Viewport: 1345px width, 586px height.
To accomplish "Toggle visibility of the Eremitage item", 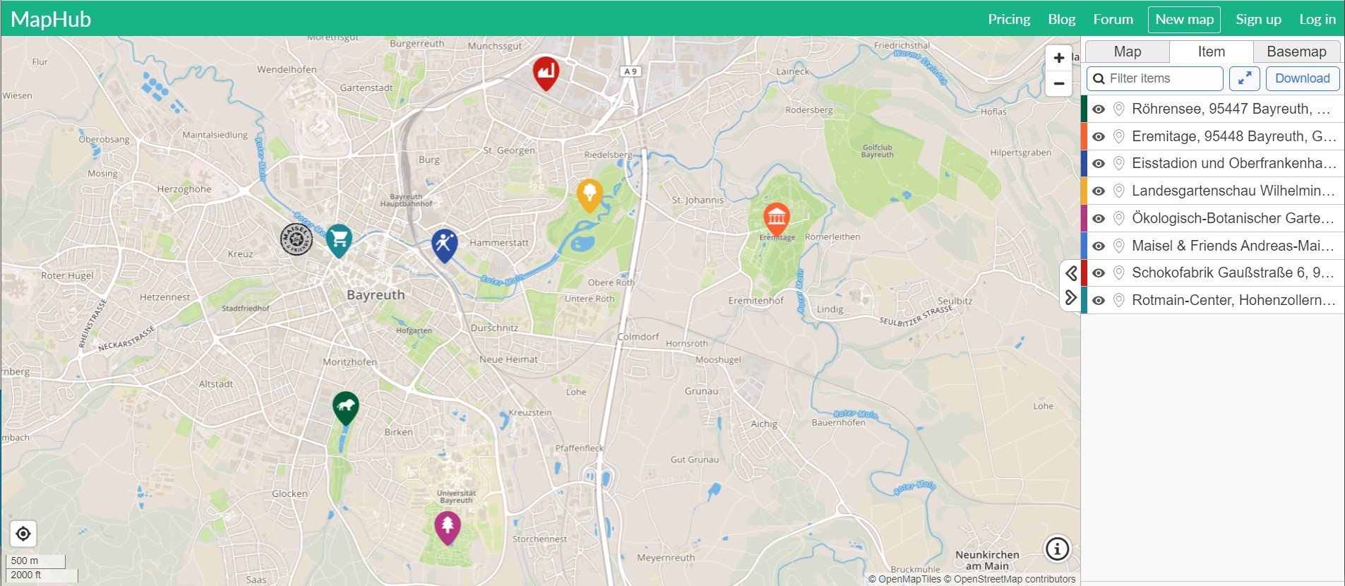I will (1099, 136).
